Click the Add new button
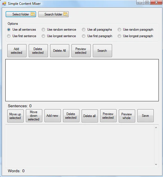The width and height of the screenshot is (163, 177). click(x=53, y=116)
